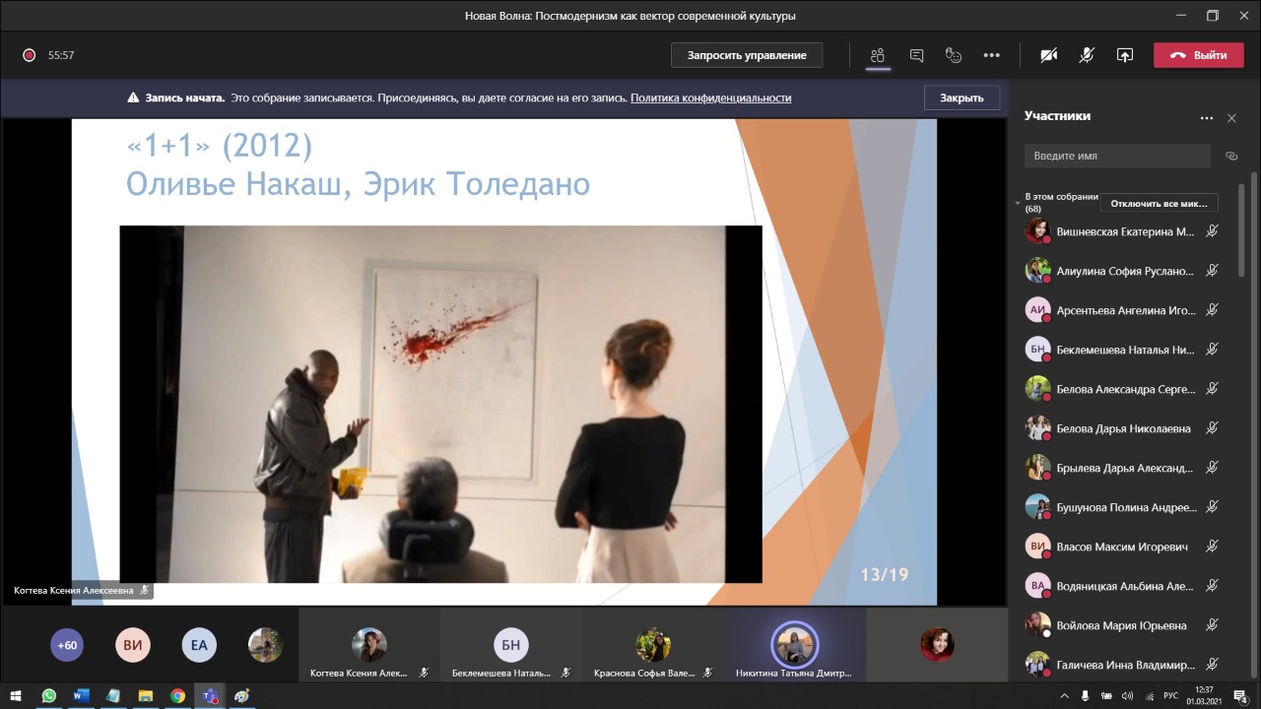The width and height of the screenshot is (1261, 709).
Task: Unmute the microphone
Action: [x=1087, y=55]
